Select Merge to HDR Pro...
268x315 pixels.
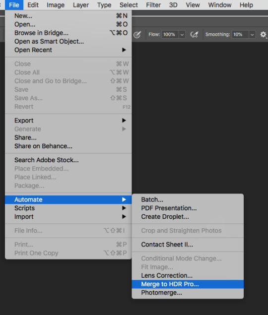(188, 284)
